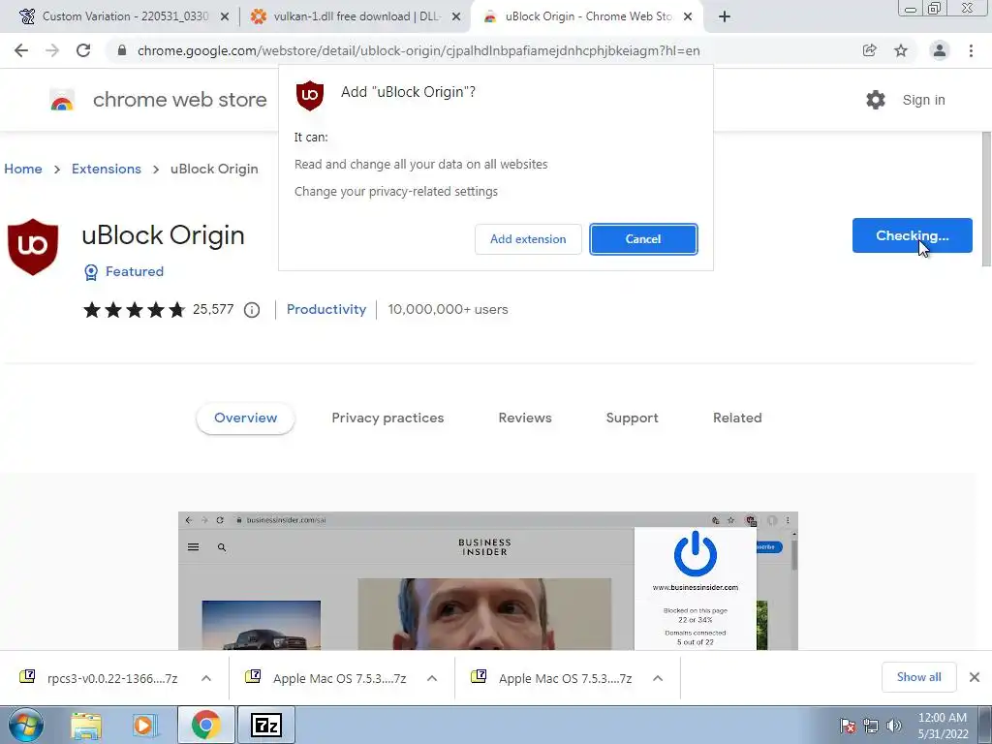Click the address bar URL field
Image resolution: width=992 pixels, height=744 pixels.
[x=418, y=50]
